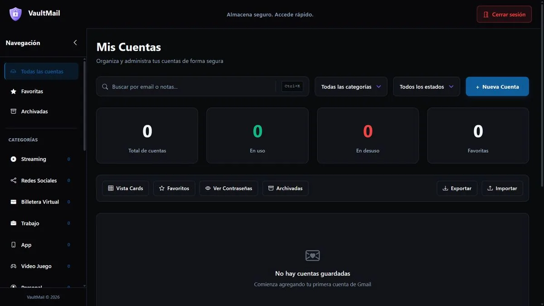Viewport: 544px width, 306px height.
Task: Switch layout with Vista Cards button
Action: [x=126, y=188]
